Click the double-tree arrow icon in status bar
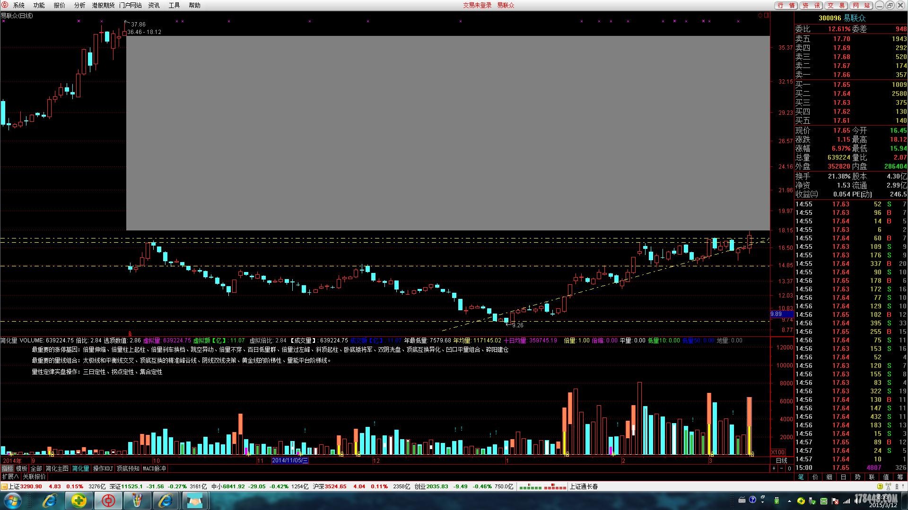 pyautogui.click(x=897, y=486)
